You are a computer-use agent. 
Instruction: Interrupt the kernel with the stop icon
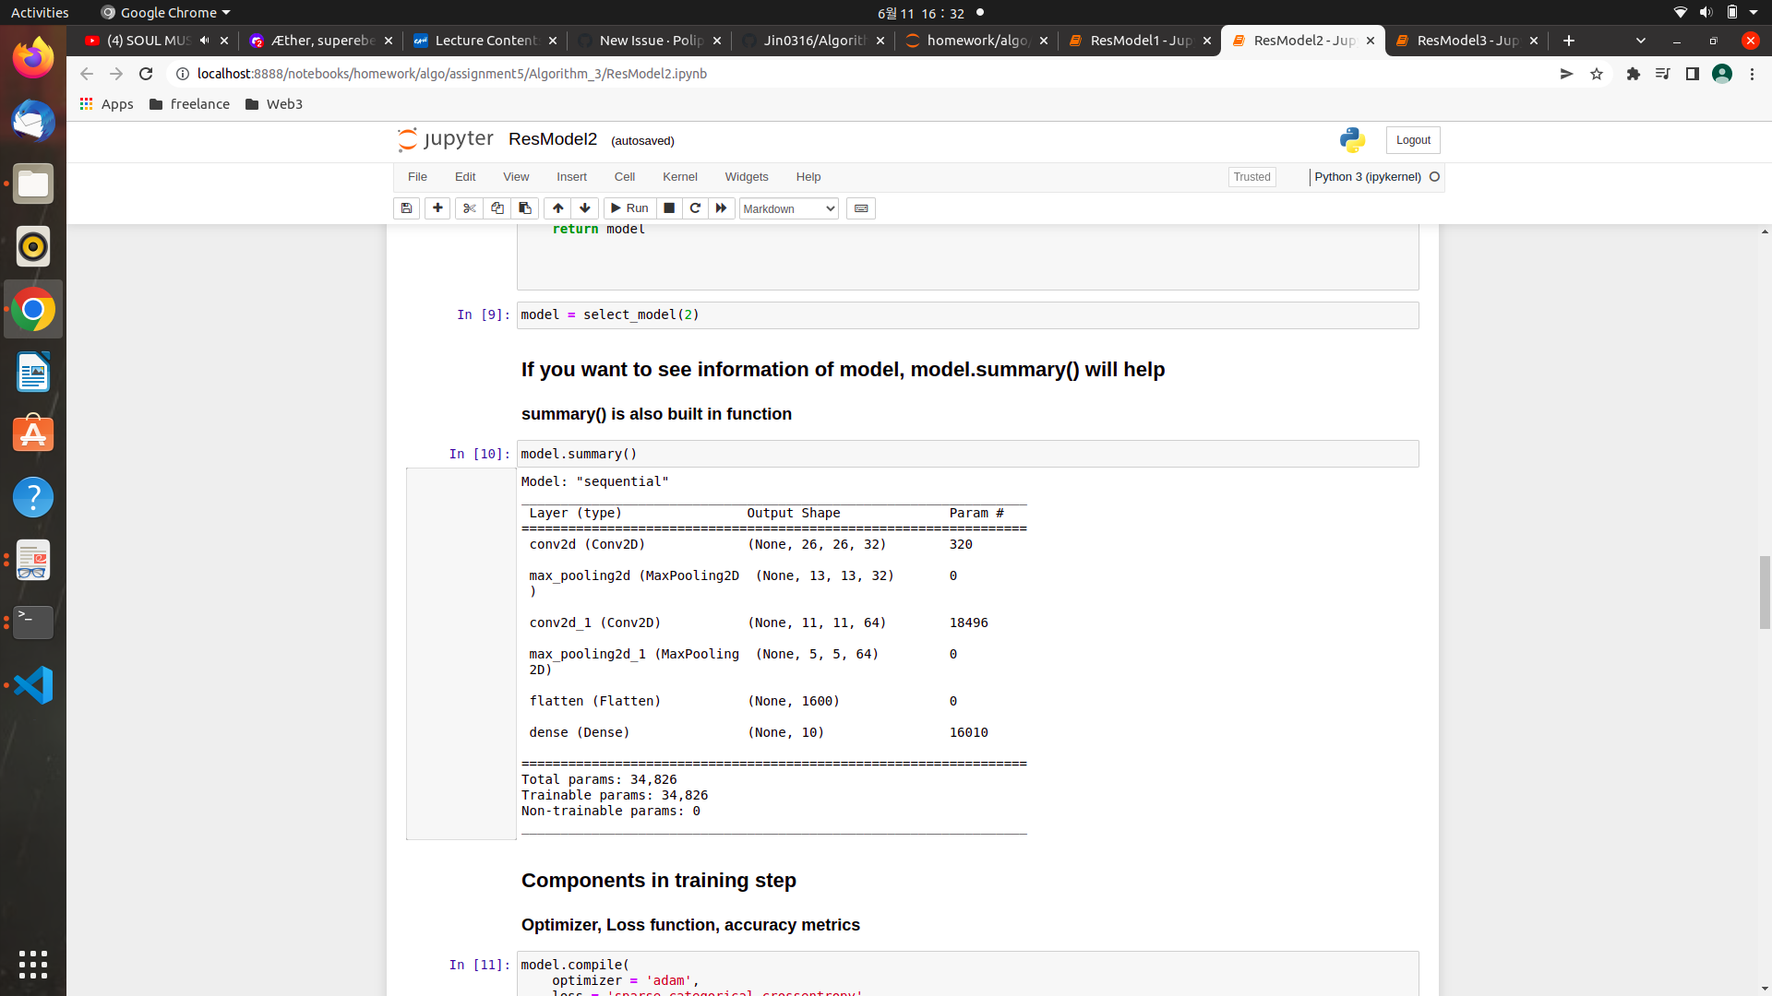click(669, 208)
